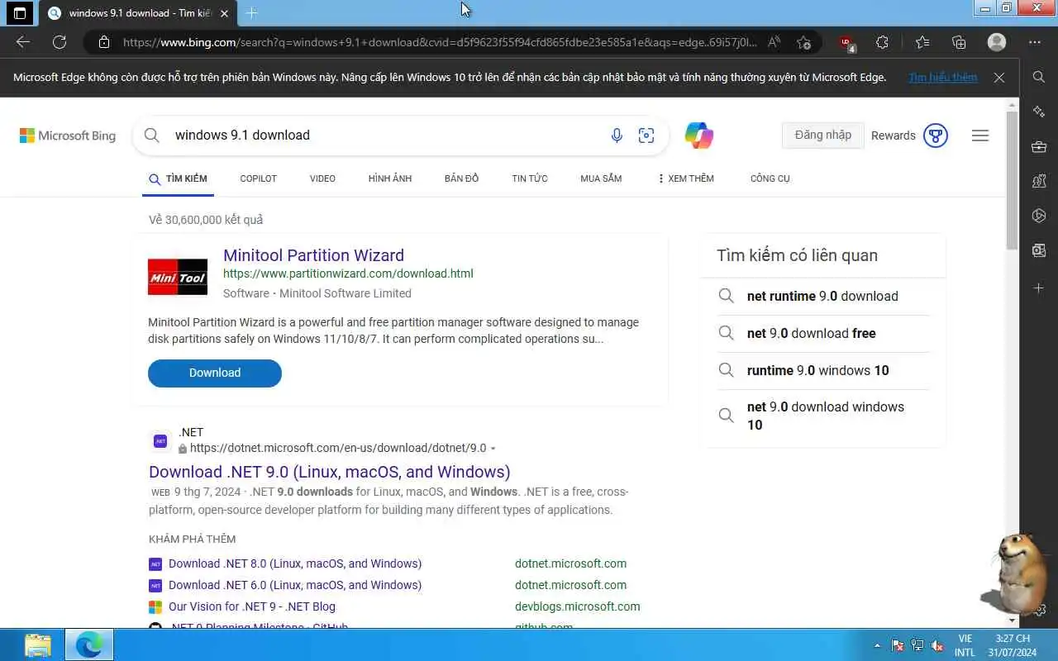Open the Copilot colorful logo
1058x661 pixels.
coord(699,136)
